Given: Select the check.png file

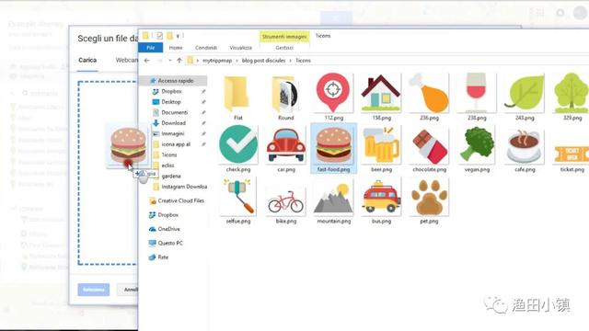Looking at the screenshot, I should [x=238, y=149].
